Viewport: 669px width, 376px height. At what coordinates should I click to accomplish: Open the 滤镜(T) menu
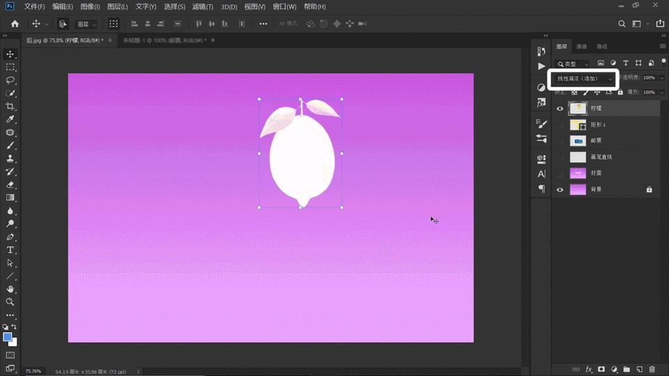point(203,6)
